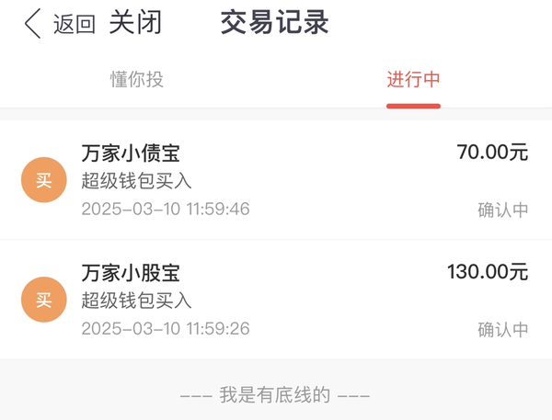The width and height of the screenshot is (552, 420).
Task: Tap 确认中 status of 万家小债宝
Action: (x=503, y=210)
